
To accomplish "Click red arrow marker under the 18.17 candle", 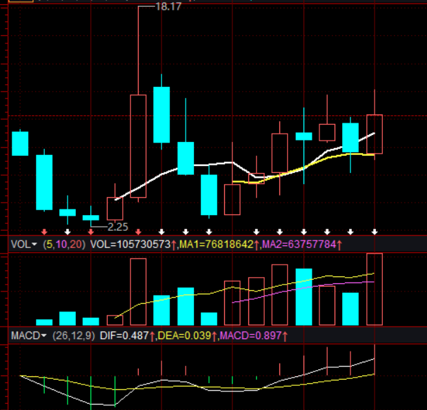I will click(139, 232).
